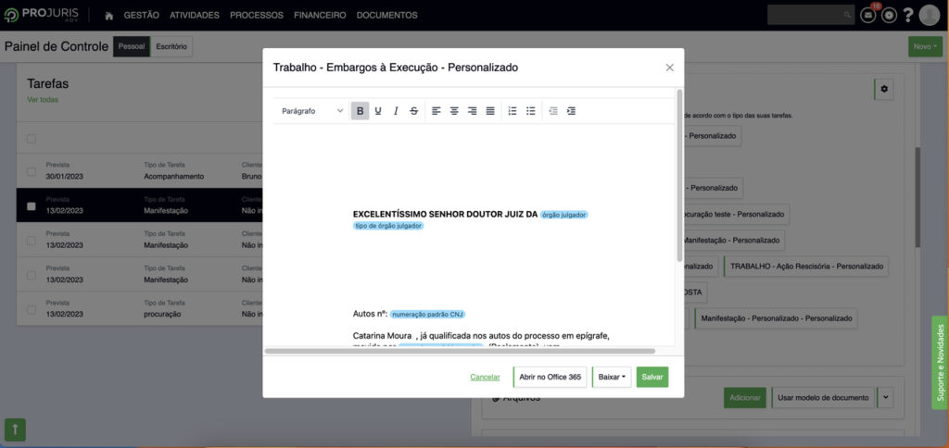
Task: Align text right in editor
Action: [x=472, y=111]
